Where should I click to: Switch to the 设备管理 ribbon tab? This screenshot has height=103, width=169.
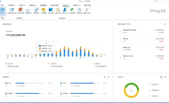[43, 5]
